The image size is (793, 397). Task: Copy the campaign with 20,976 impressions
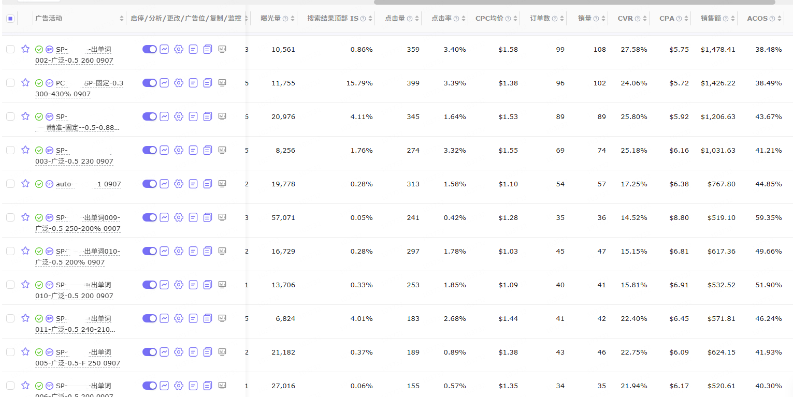pyautogui.click(x=208, y=116)
